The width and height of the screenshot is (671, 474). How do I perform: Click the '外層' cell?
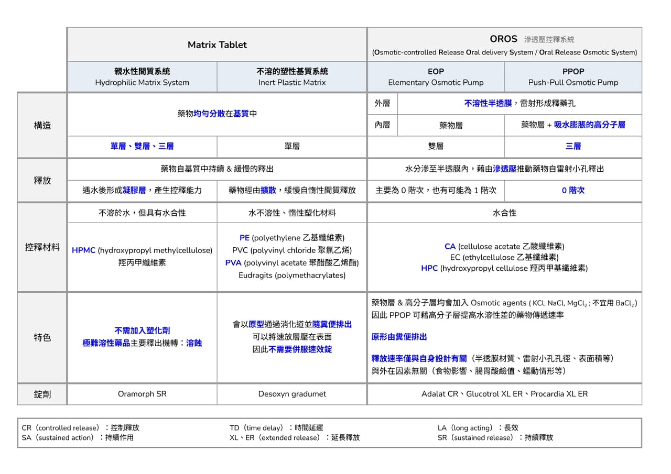pos(382,104)
